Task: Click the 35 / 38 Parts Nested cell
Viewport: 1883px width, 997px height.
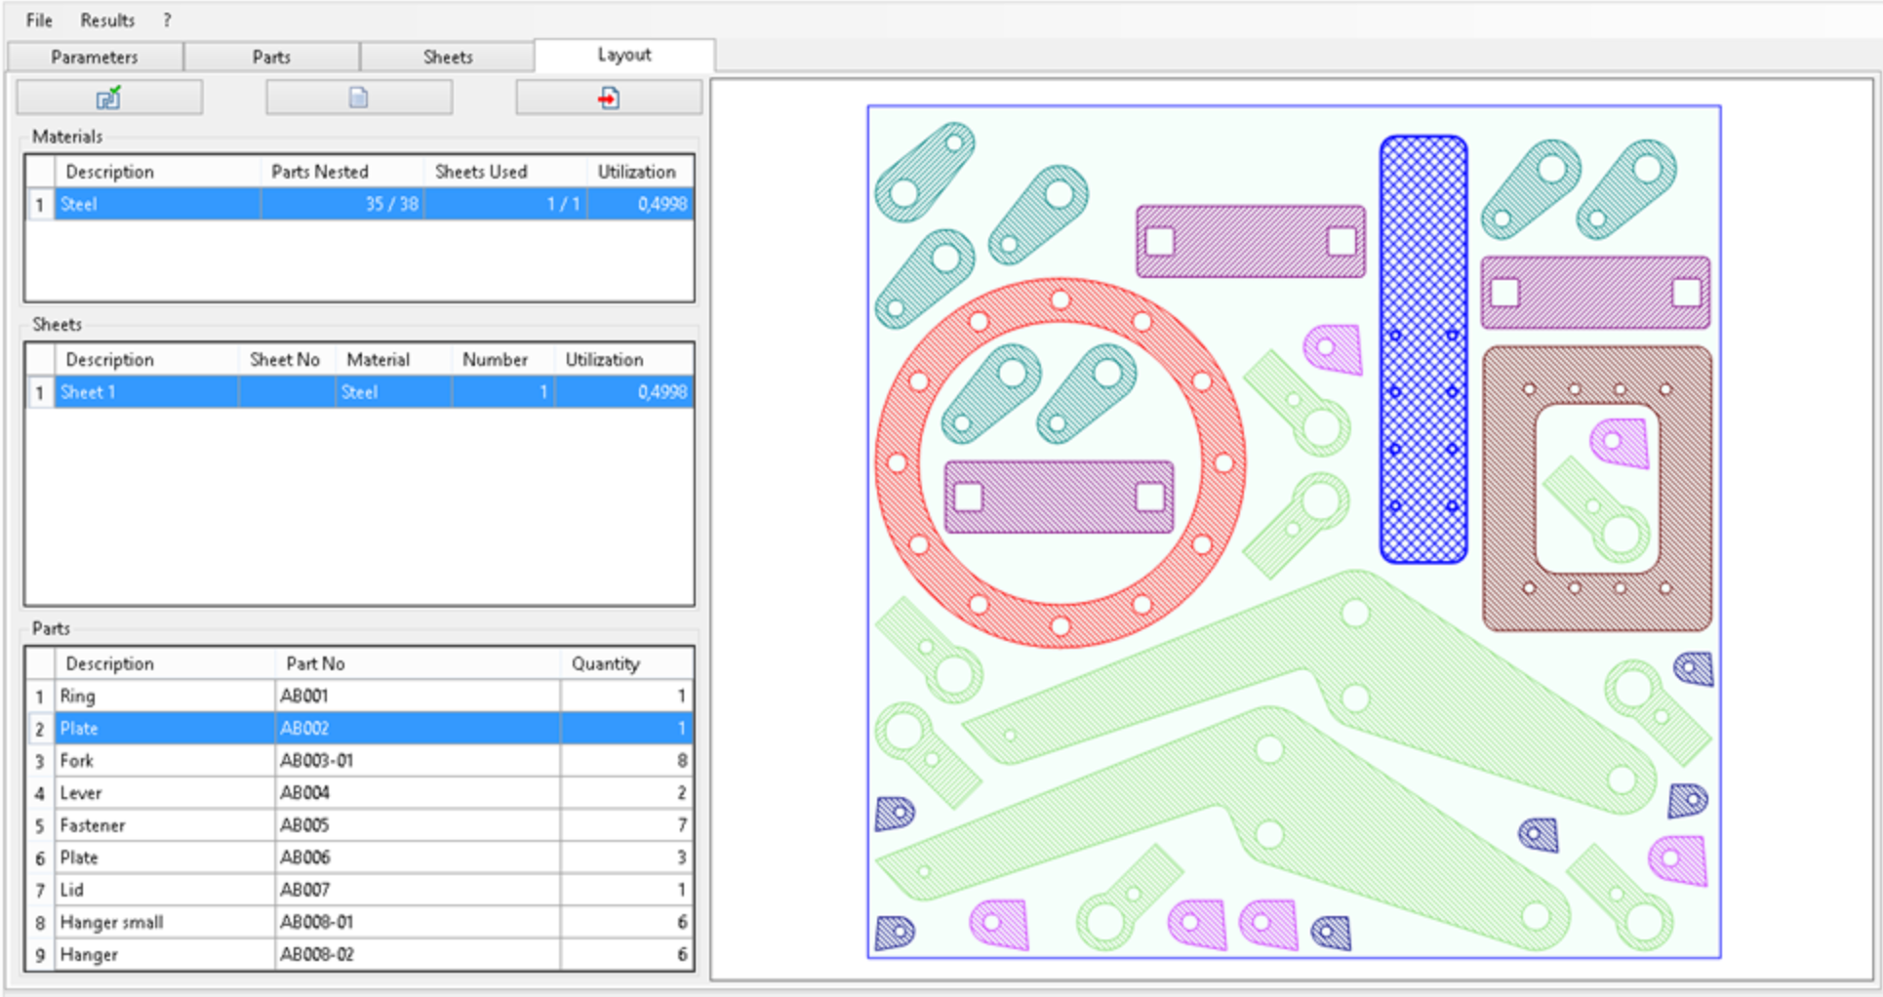Action: point(342,204)
